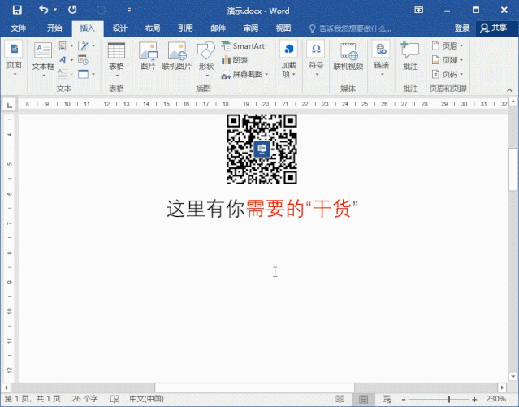Screen dimensions: 519x407
Task: Repeat the last action with the redo icon
Action: 72,10
